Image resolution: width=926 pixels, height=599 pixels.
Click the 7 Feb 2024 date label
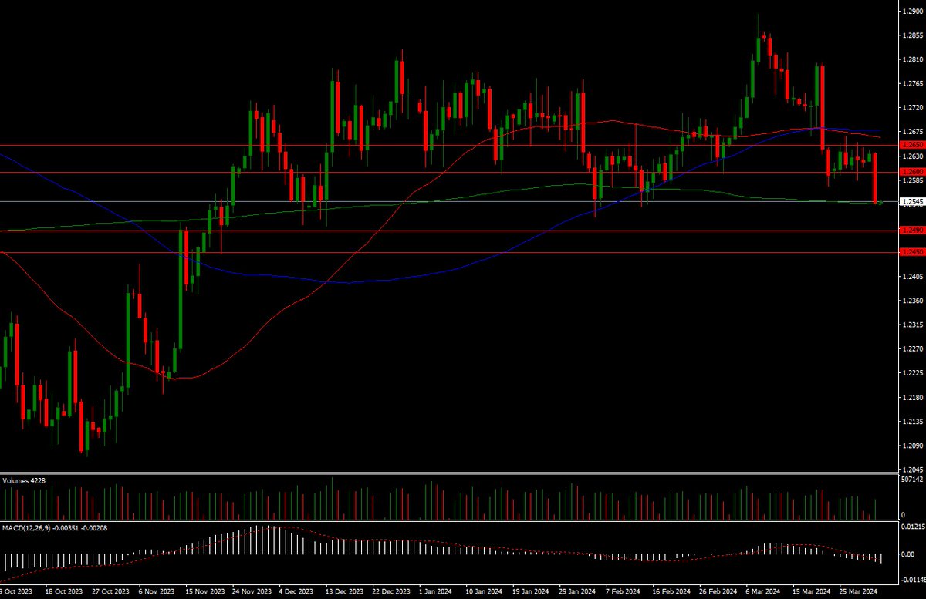[623, 592]
